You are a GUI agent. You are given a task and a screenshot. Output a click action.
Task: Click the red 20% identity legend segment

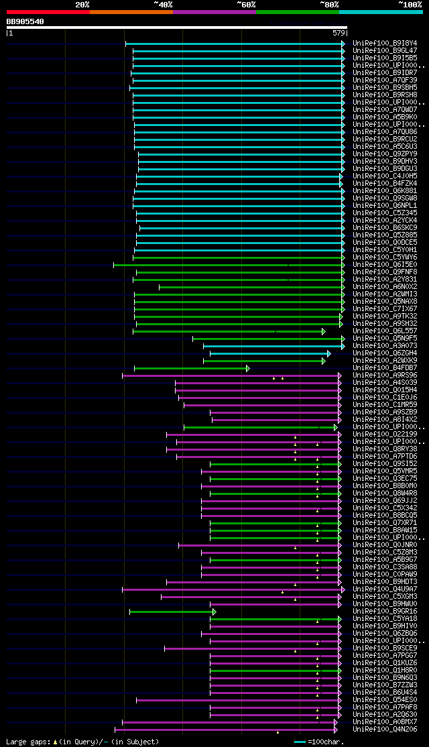point(48,12)
